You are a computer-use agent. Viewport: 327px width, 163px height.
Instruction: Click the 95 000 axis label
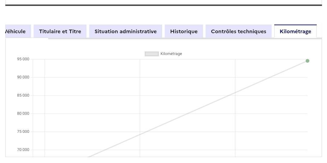coord(23,59)
